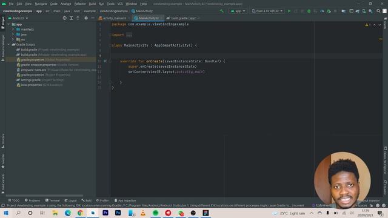
Task: Open the File menu
Action: pyautogui.click(x=11, y=4)
